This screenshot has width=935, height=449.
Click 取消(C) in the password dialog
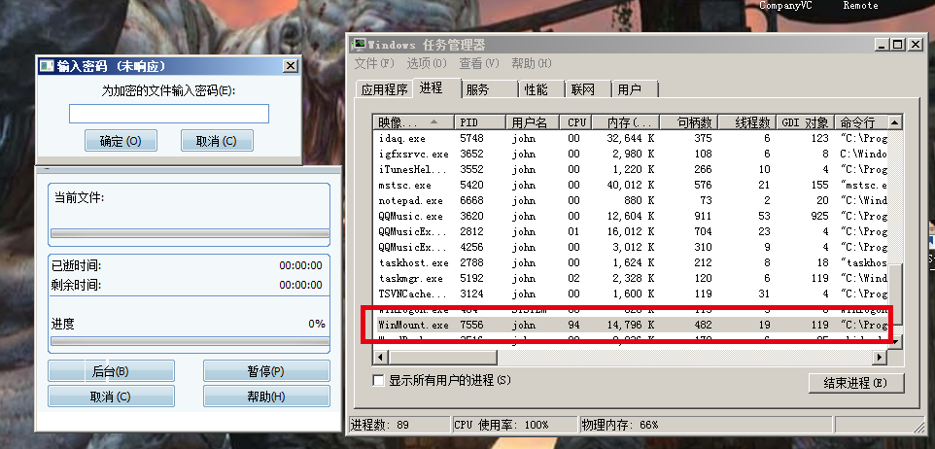pyautogui.click(x=217, y=141)
